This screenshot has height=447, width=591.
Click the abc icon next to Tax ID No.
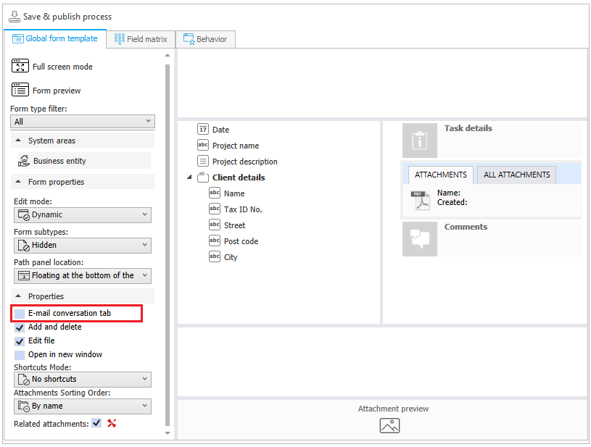click(215, 209)
